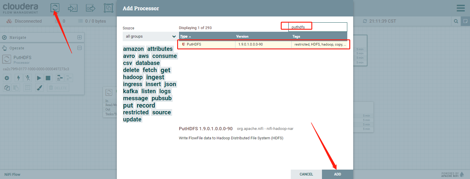Screen dimensions: 470x179
Task: Click the Operate hand icon
Action: [x=4, y=48]
